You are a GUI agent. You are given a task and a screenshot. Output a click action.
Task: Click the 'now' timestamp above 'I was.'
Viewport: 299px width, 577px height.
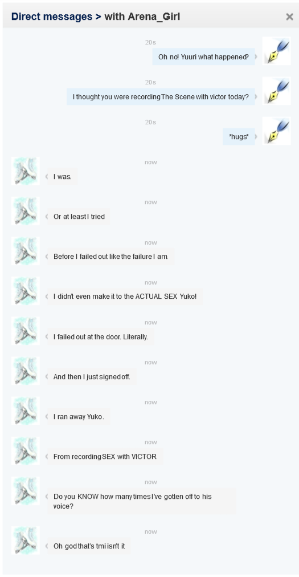(151, 162)
